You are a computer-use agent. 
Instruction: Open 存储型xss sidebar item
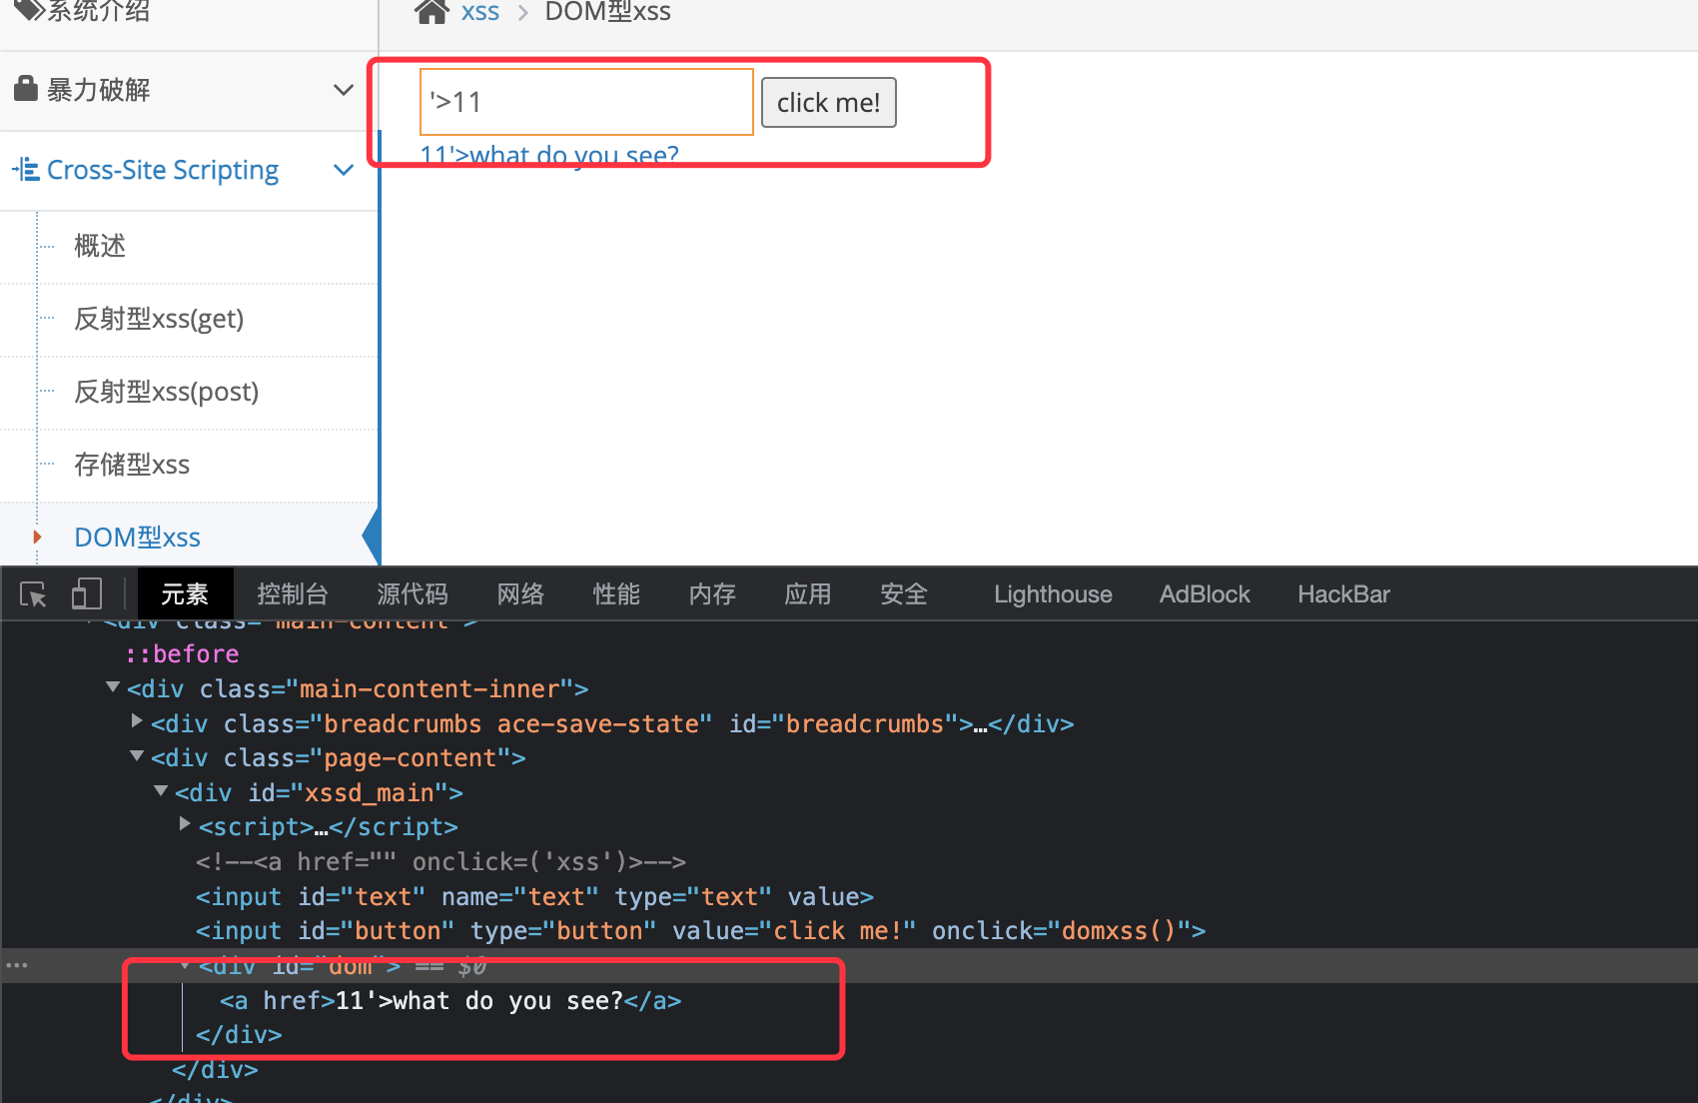(132, 465)
